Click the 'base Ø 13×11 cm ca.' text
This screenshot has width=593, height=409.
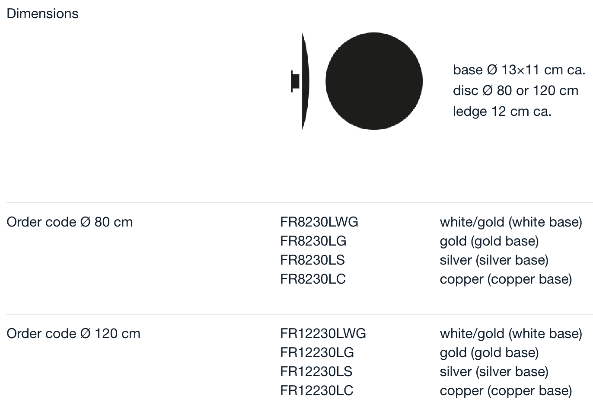(x=519, y=70)
